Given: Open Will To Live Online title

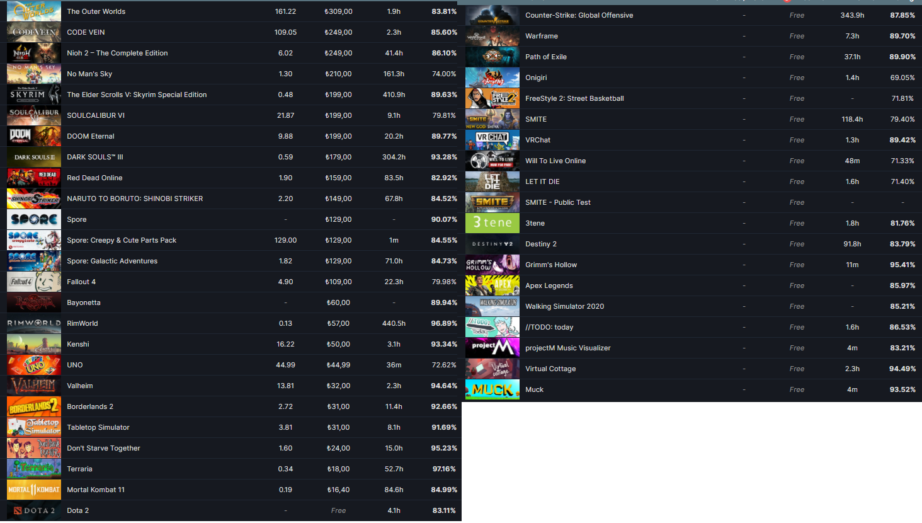Looking at the screenshot, I should [555, 161].
